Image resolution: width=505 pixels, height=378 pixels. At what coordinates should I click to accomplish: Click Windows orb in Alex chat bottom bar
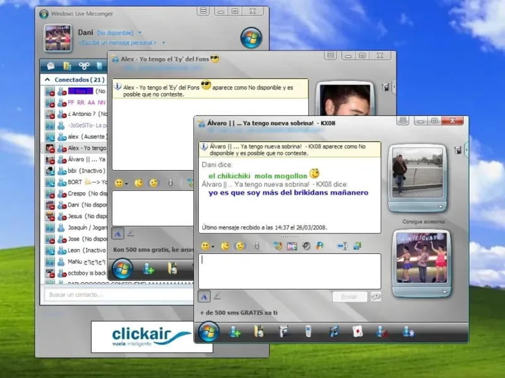[122, 269]
